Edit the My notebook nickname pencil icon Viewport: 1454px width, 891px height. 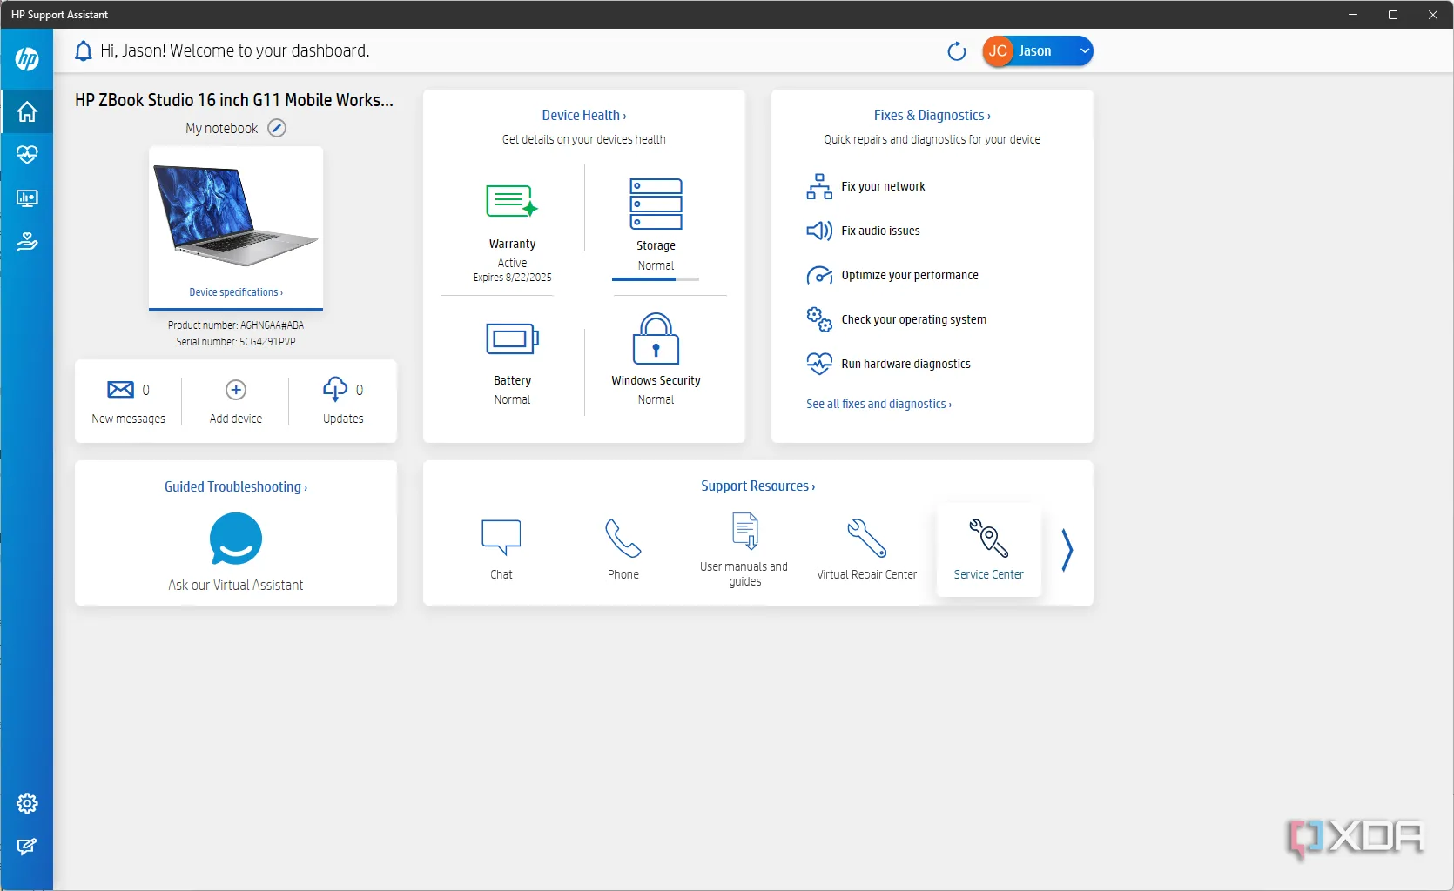pos(277,128)
